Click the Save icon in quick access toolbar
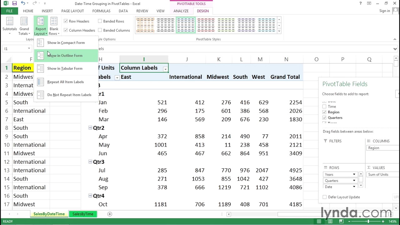Image resolution: width=400 pixels, height=225 pixels. (14, 3)
